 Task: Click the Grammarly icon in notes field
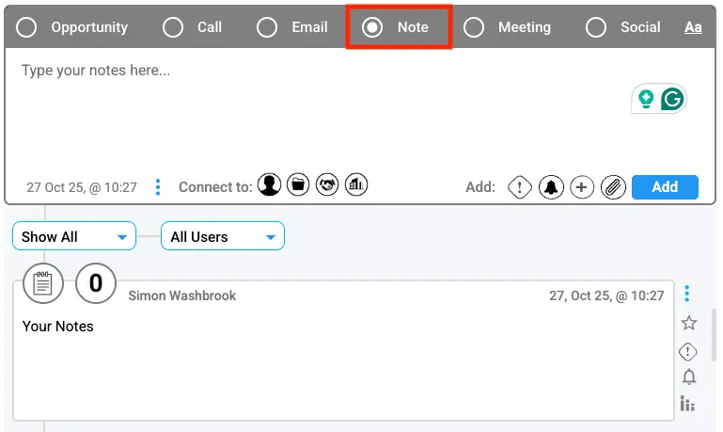(671, 99)
